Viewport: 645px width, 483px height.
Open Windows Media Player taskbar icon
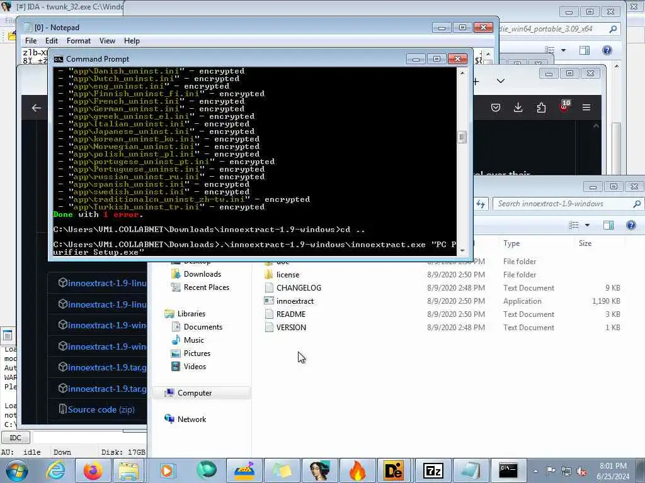(167, 471)
